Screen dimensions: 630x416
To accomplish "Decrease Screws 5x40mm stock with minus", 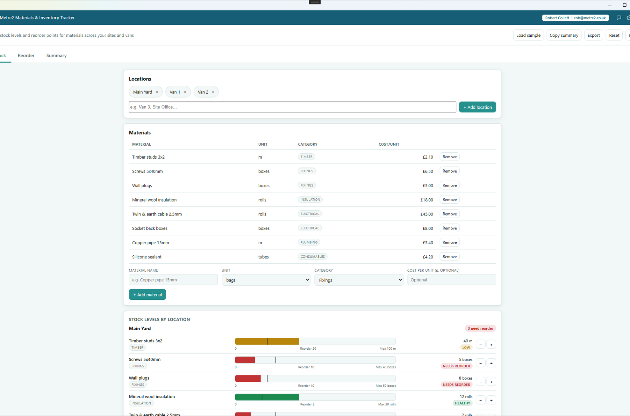I will pyautogui.click(x=480, y=363).
